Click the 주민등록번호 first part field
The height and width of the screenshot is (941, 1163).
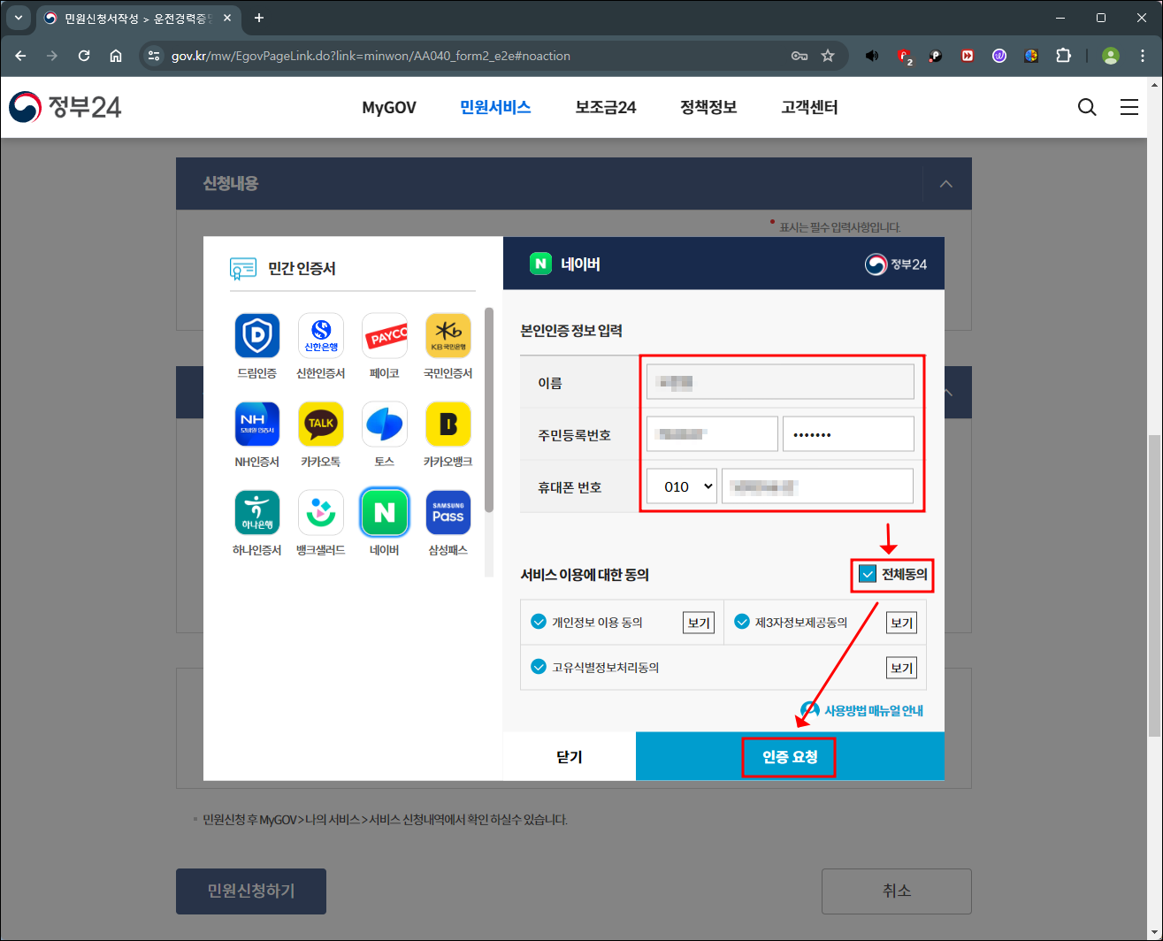pos(712,434)
